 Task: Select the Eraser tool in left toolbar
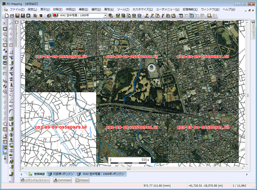11,68
